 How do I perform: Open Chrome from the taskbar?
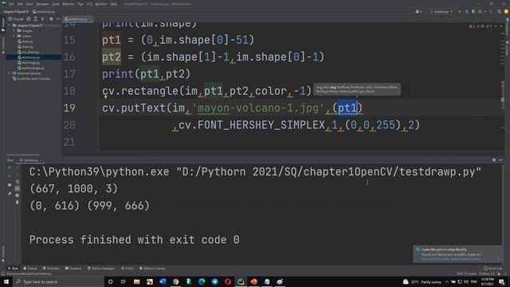(175, 281)
